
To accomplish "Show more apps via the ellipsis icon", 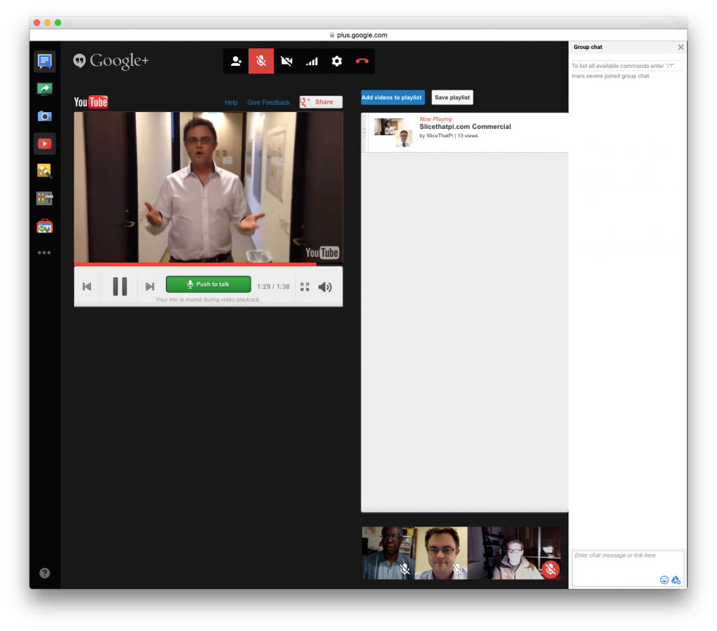I will click(x=44, y=252).
